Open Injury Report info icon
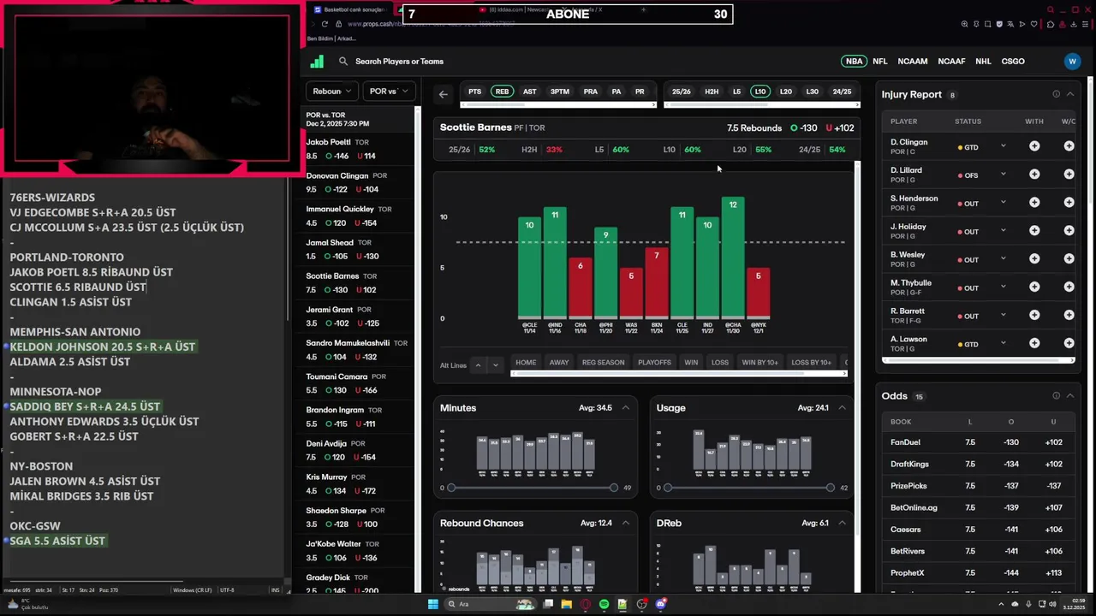 click(1056, 94)
